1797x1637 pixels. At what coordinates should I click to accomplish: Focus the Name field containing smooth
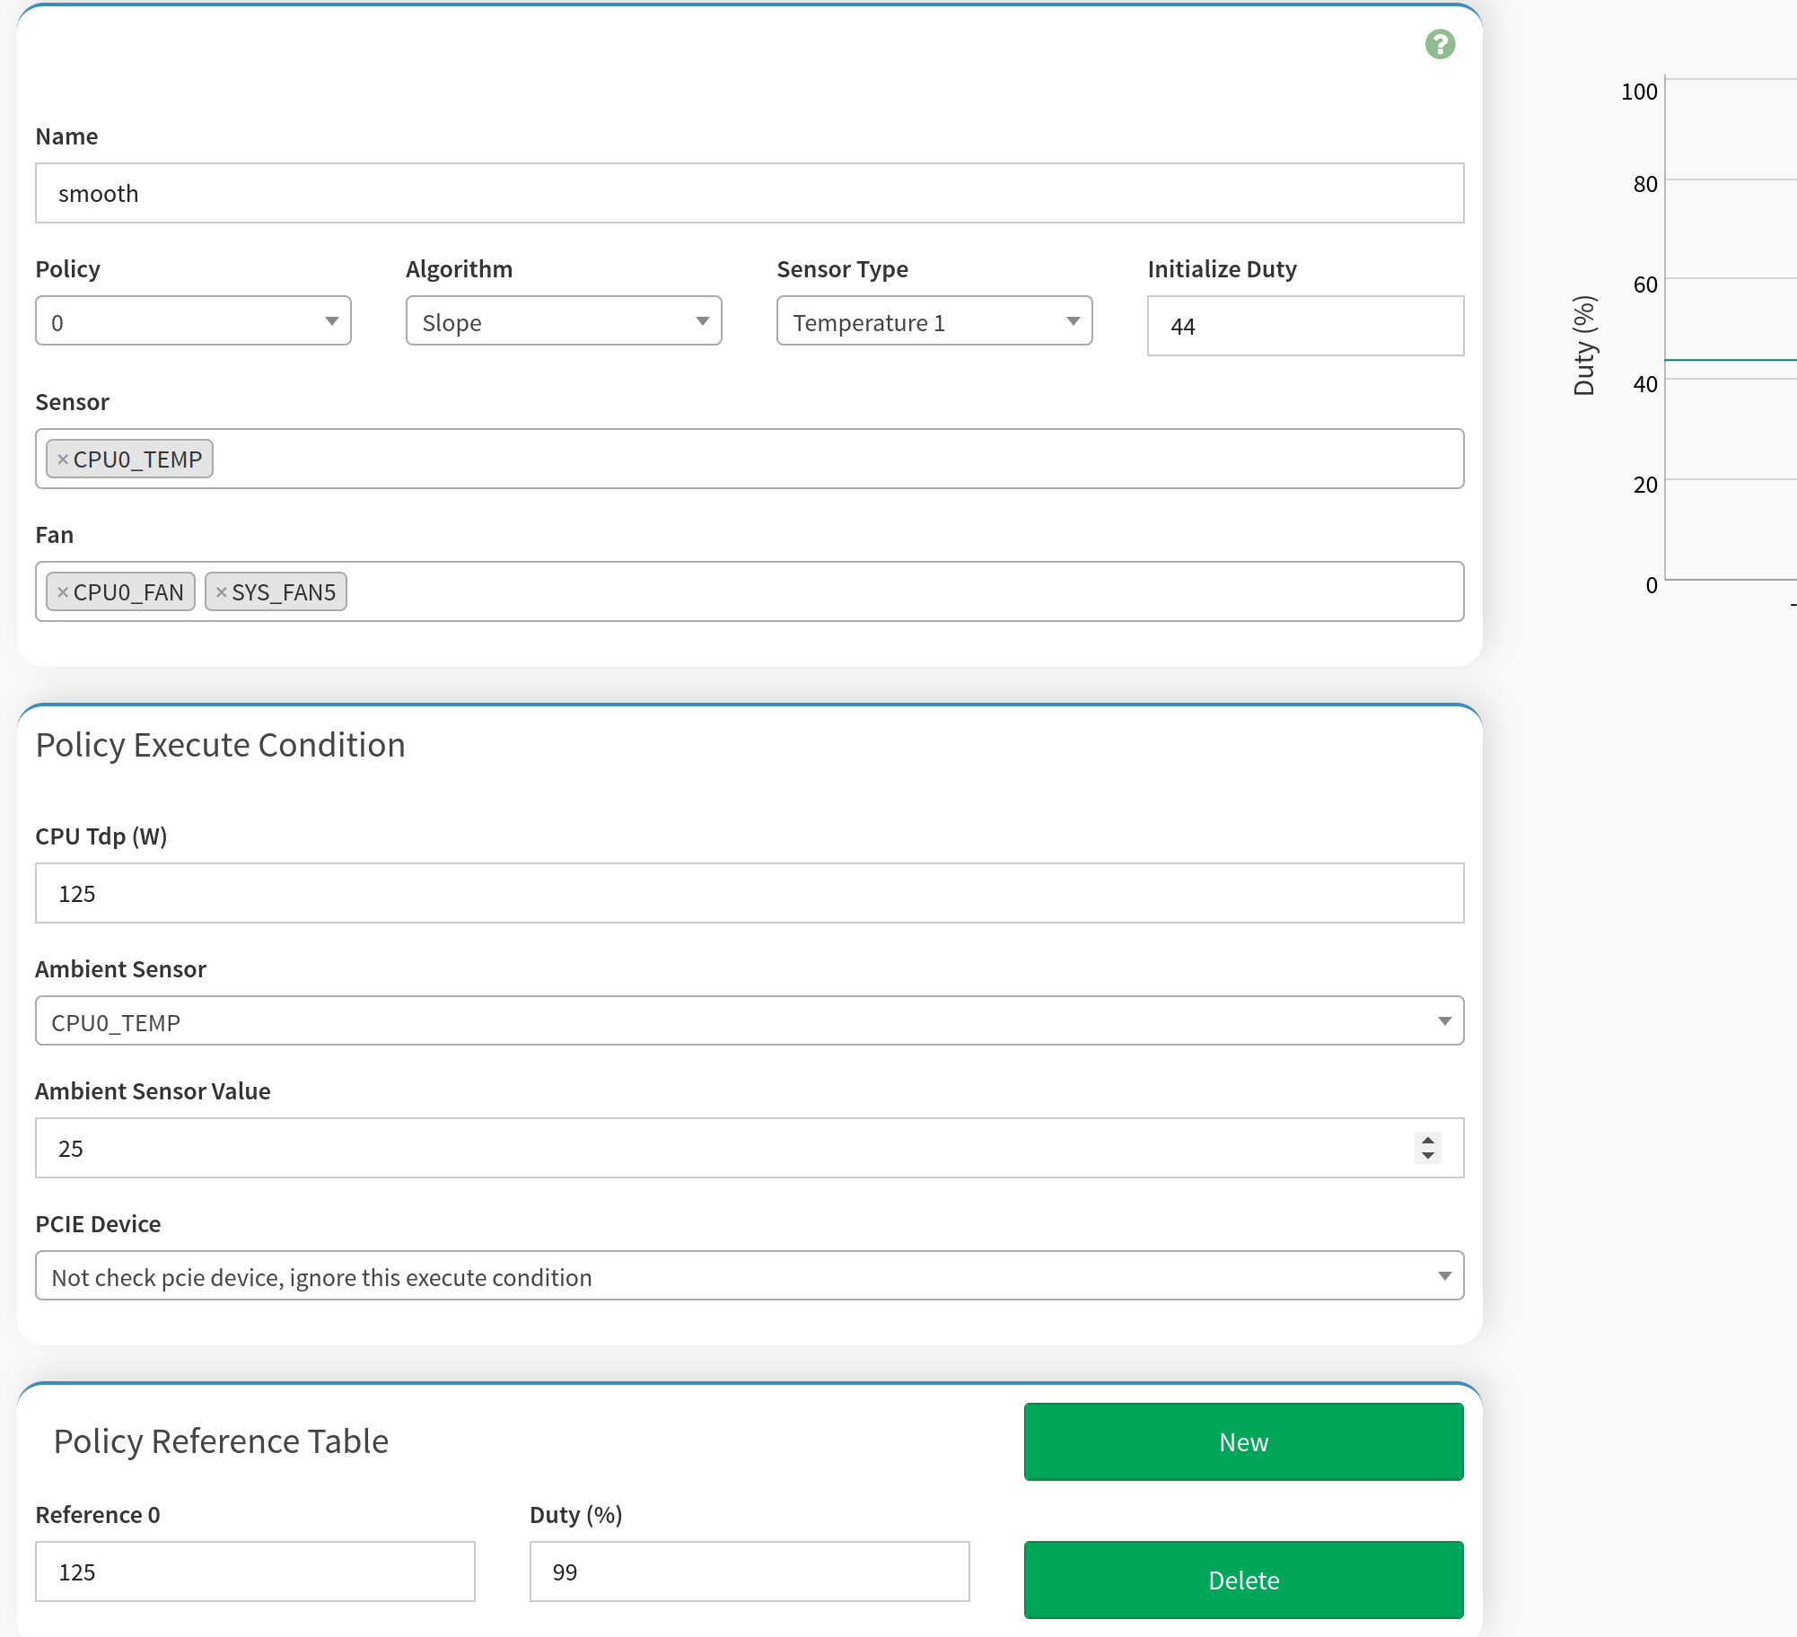(x=749, y=194)
